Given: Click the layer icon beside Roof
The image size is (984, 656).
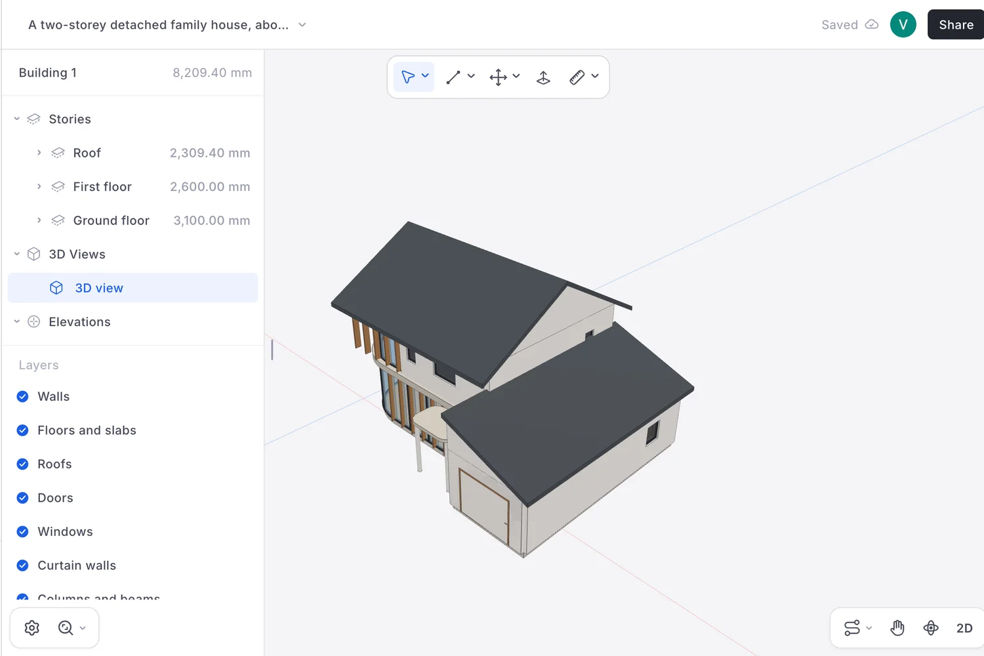Looking at the screenshot, I should [x=58, y=153].
